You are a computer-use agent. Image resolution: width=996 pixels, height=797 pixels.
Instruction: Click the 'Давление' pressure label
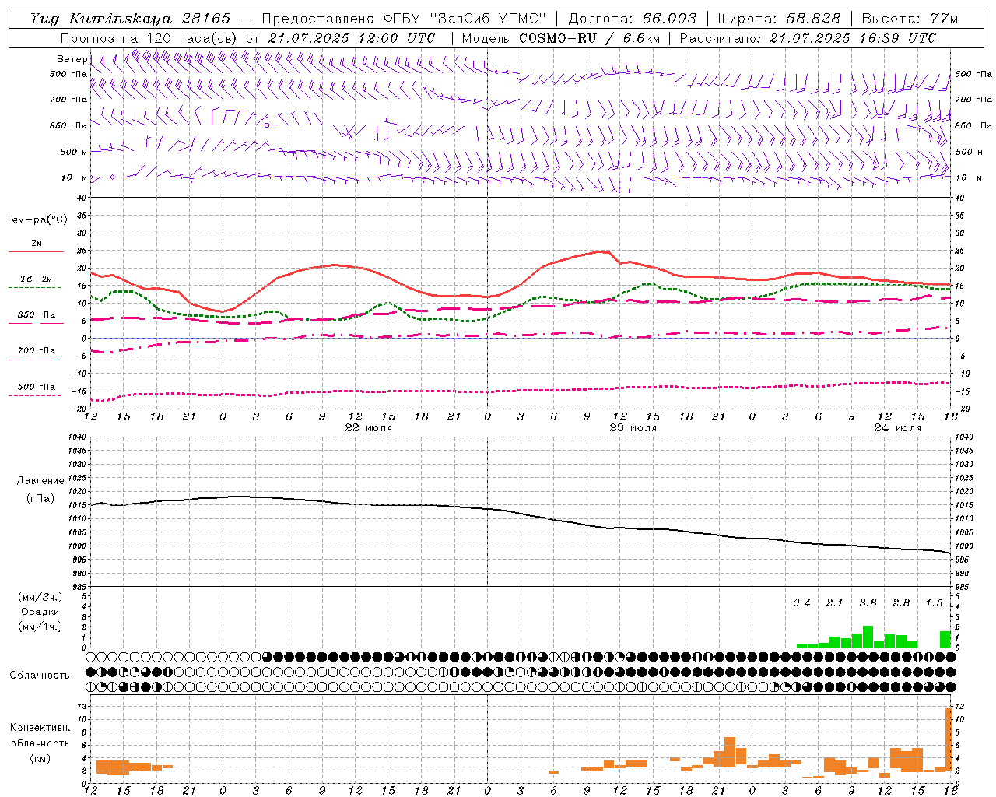pyautogui.click(x=40, y=481)
